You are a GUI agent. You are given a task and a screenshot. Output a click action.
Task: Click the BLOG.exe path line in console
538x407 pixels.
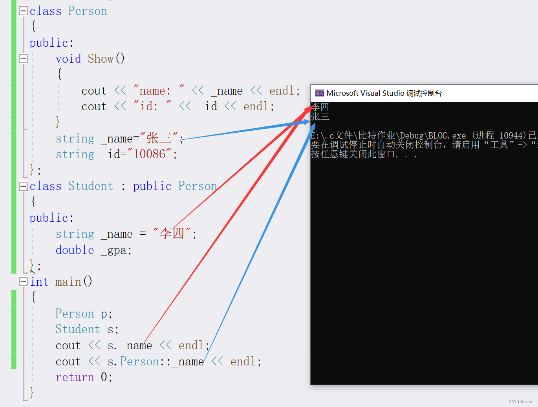click(x=424, y=135)
